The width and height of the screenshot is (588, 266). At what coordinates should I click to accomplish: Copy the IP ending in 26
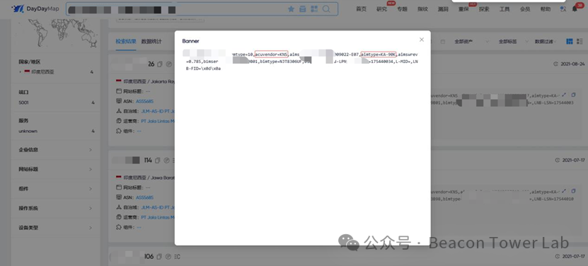click(x=160, y=64)
